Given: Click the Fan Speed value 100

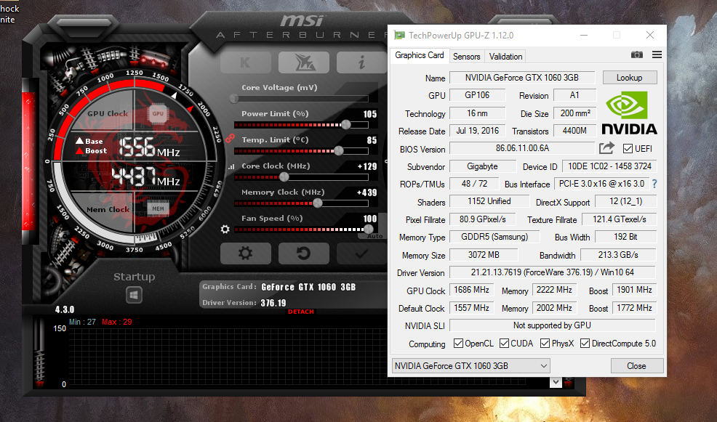Looking at the screenshot, I should [x=370, y=219].
